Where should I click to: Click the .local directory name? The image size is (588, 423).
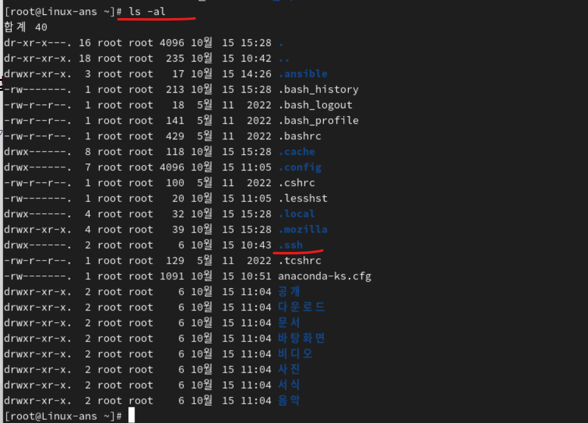(296, 214)
